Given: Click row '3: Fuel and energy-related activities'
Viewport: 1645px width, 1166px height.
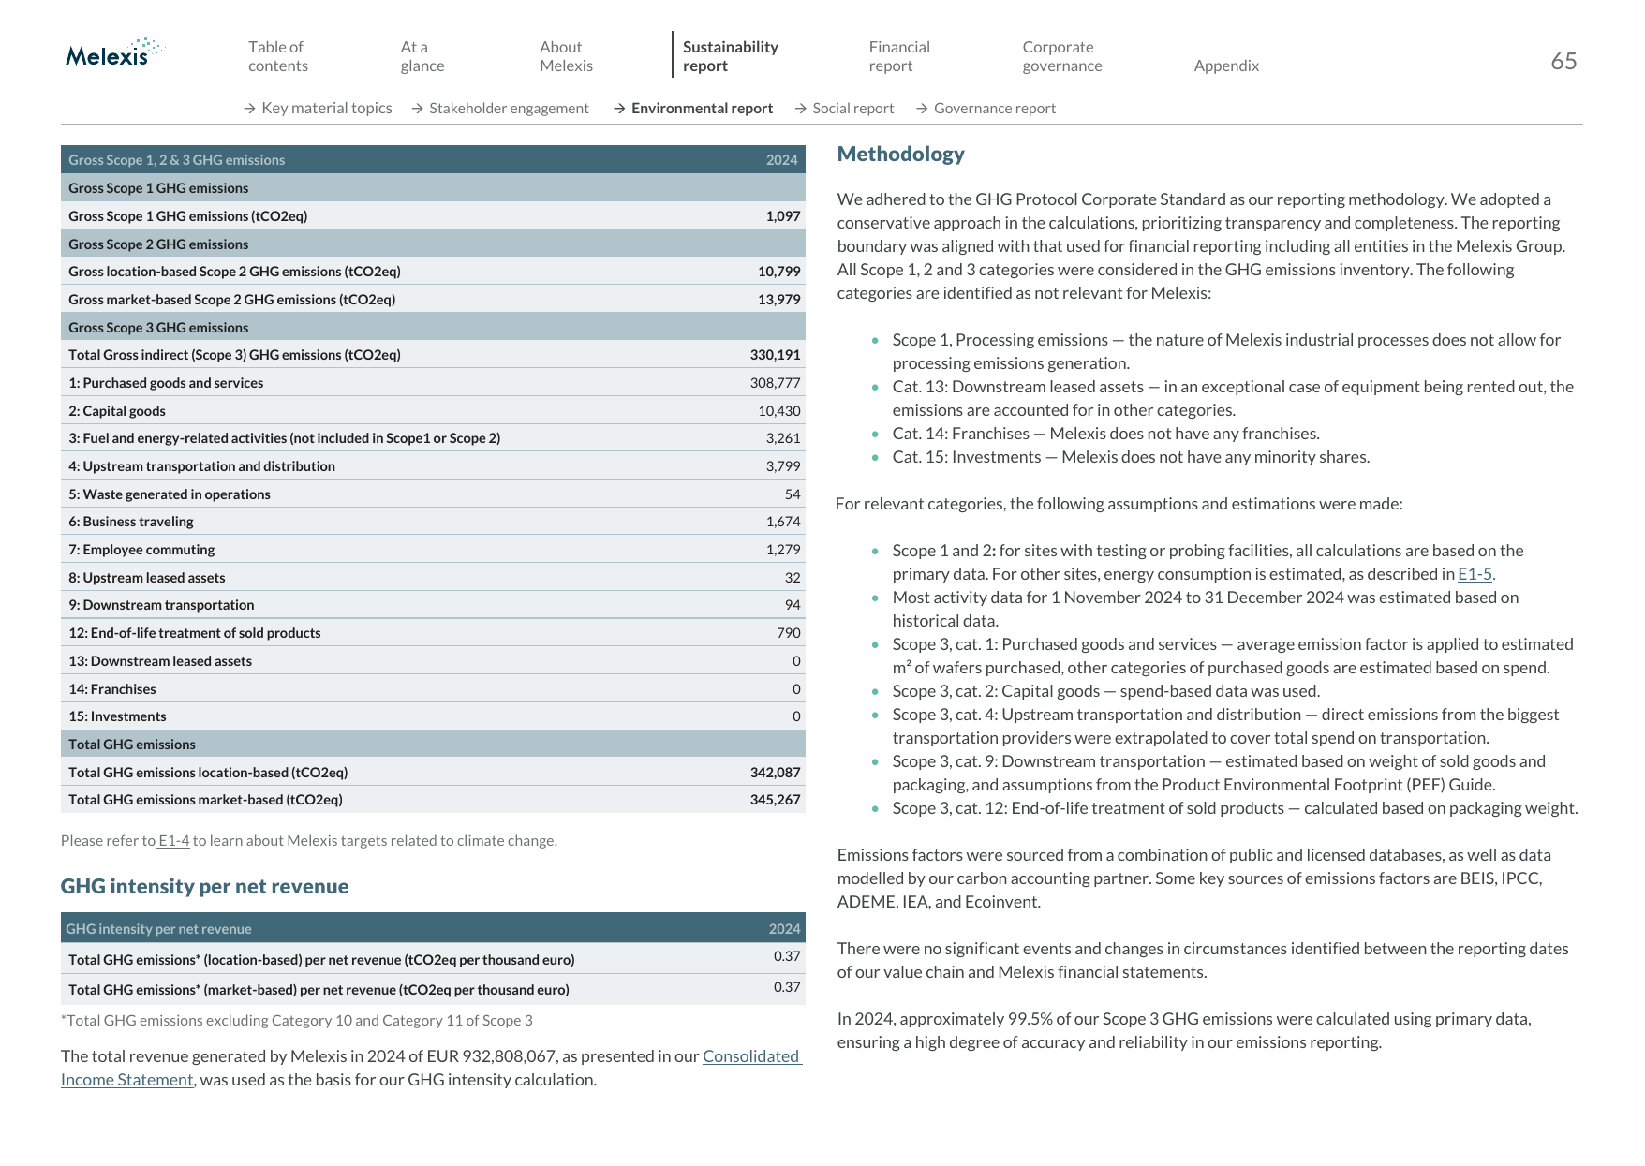Looking at the screenshot, I should 433,437.
